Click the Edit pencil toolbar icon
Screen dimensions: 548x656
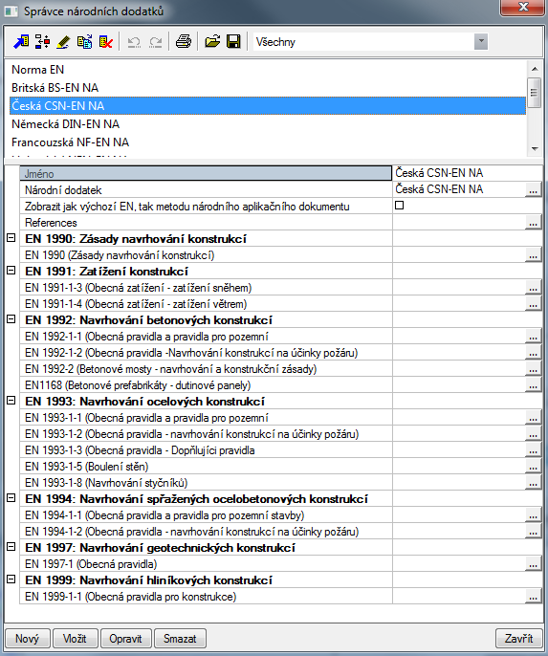[x=63, y=42]
